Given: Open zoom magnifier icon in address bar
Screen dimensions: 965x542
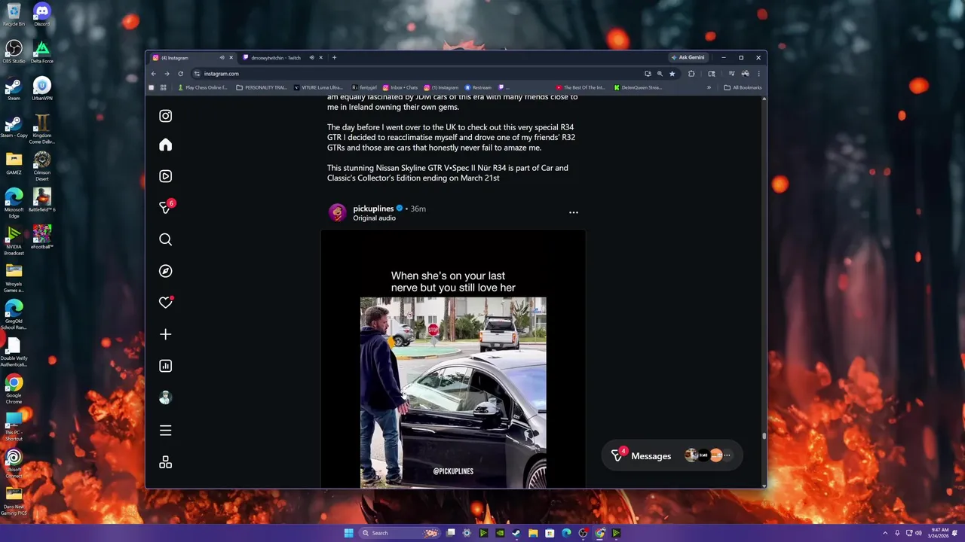Looking at the screenshot, I should tap(660, 74).
